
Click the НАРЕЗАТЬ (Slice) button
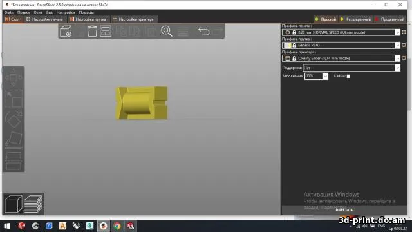click(344, 210)
